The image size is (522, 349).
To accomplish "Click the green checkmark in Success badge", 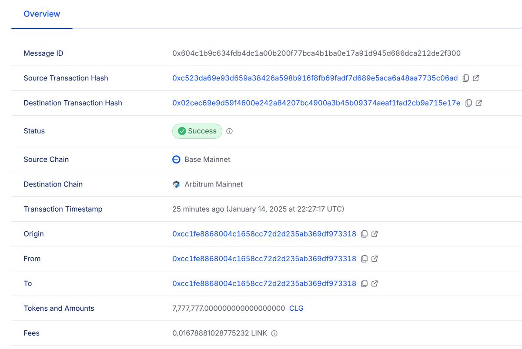I will 182,131.
